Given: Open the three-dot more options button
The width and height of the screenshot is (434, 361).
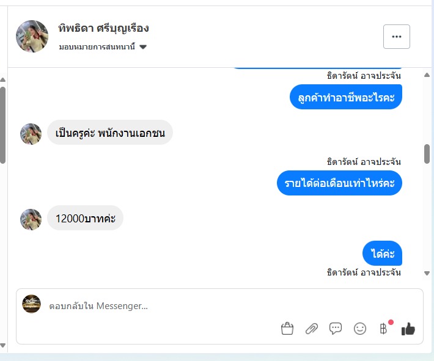Looking at the screenshot, I should point(396,37).
